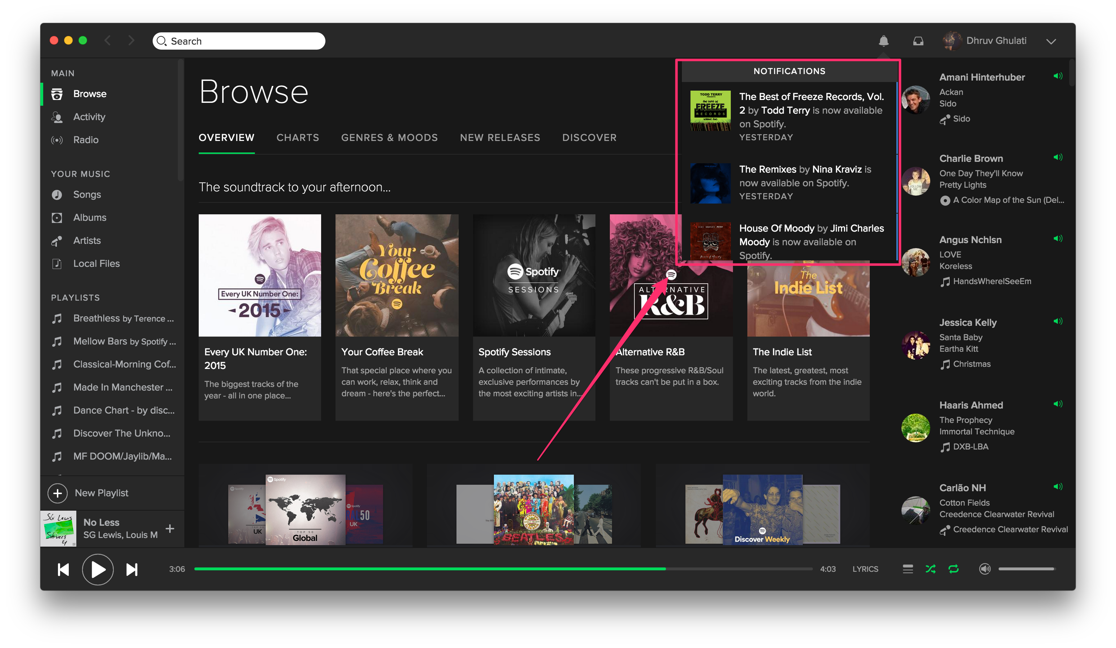This screenshot has width=1116, height=648.
Task: Open Freeze Records notification
Action: coord(789,117)
